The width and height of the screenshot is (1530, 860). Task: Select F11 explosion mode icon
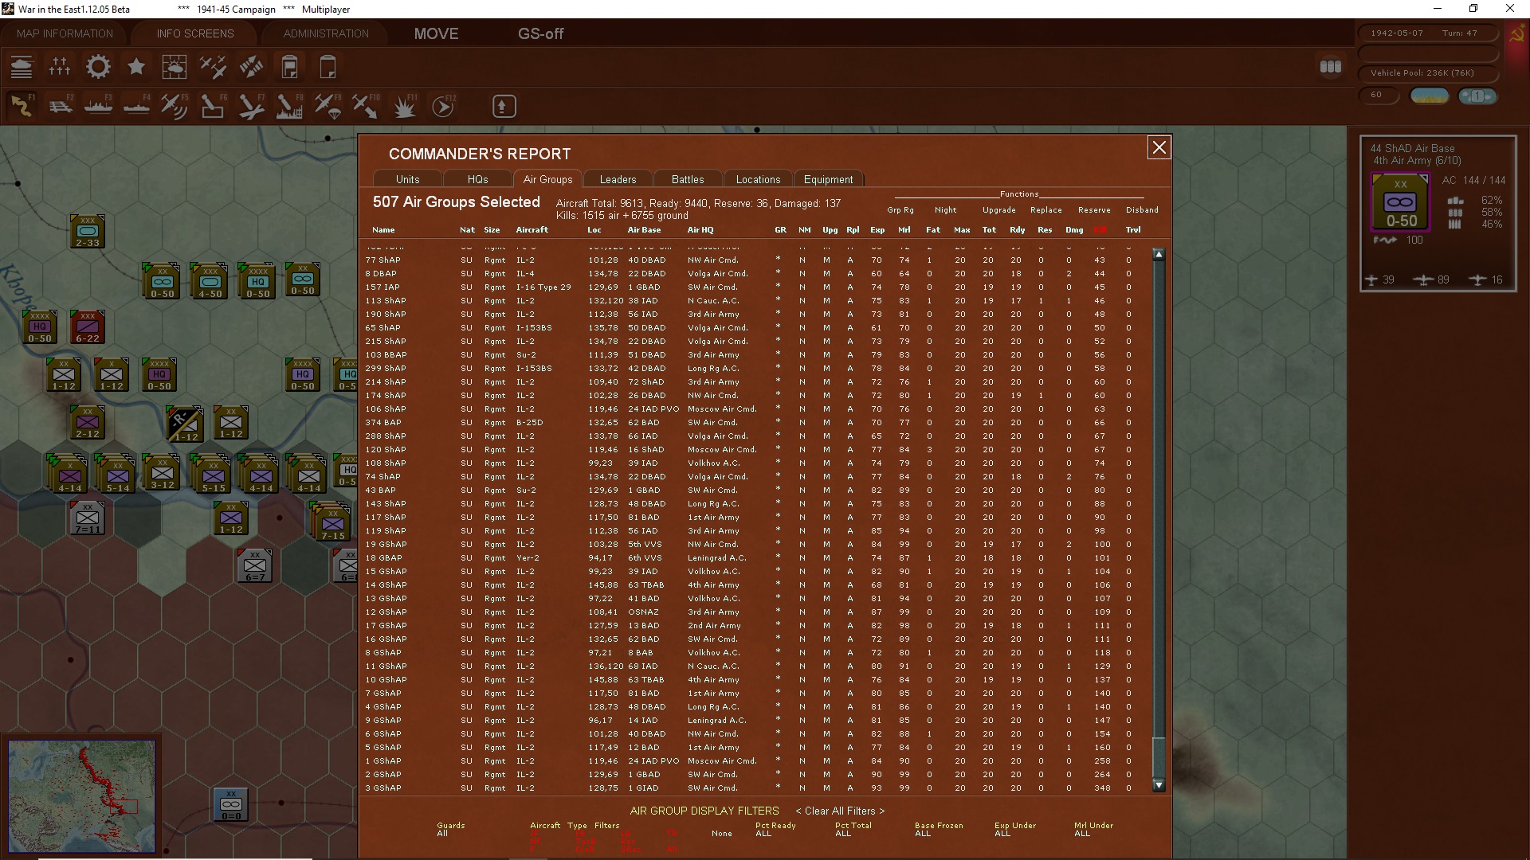[404, 106]
